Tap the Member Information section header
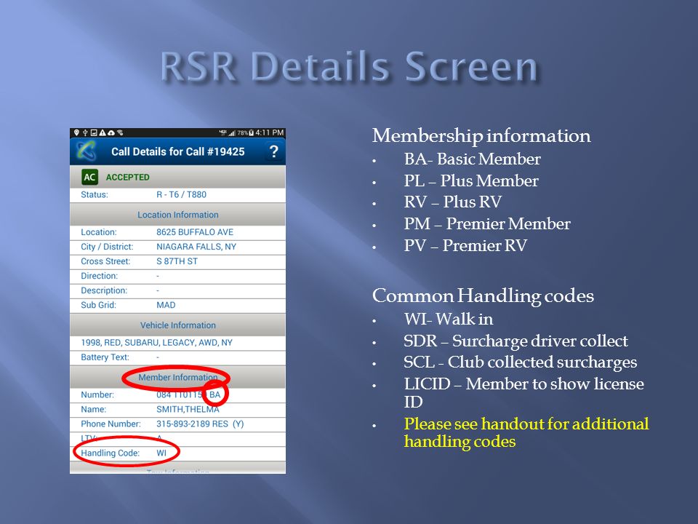This screenshot has height=524, width=698. point(177,378)
